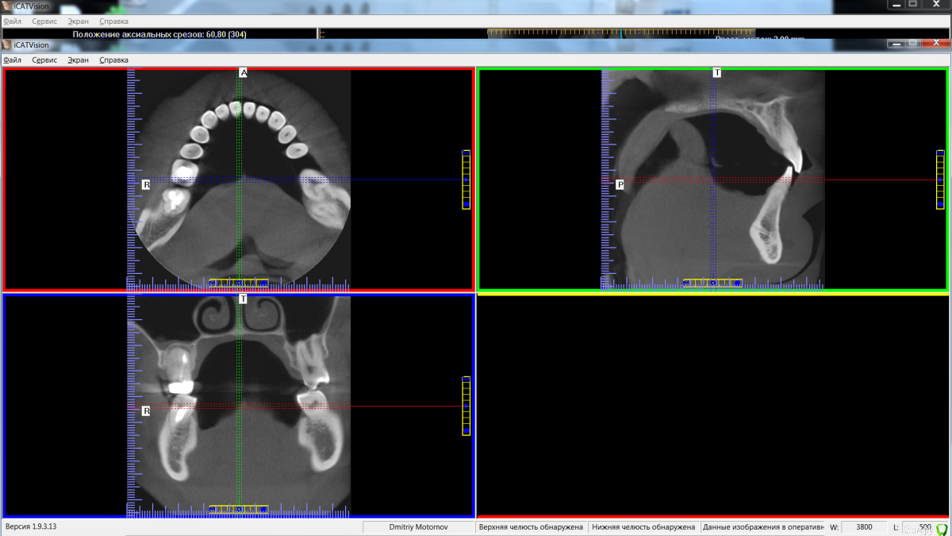The height and width of the screenshot is (536, 952).
Task: Click the A orientation marker in the axial view
Action: tap(244, 72)
